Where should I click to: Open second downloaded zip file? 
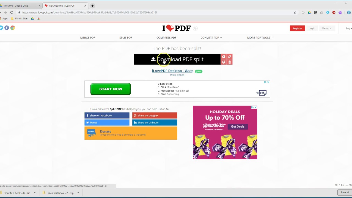coord(59,193)
